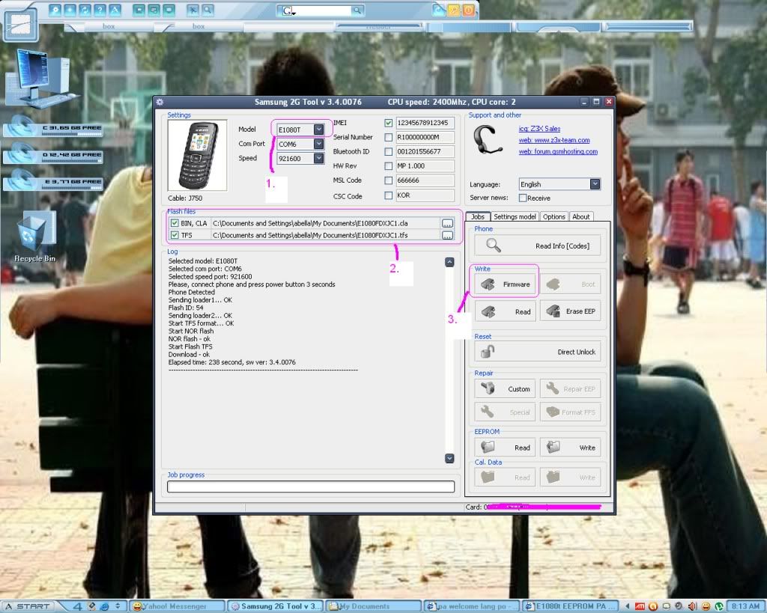Open the Com Port COM6 dropdown
The image size is (767, 613).
point(319,144)
